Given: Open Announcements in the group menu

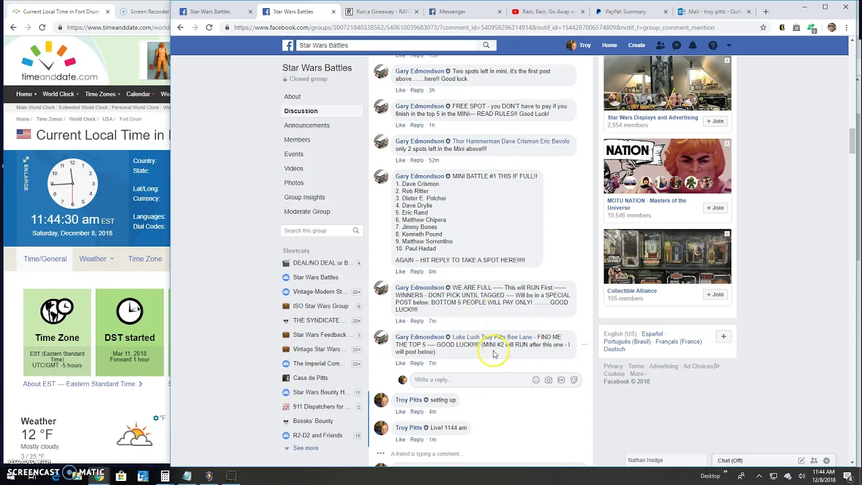Looking at the screenshot, I should point(307,125).
